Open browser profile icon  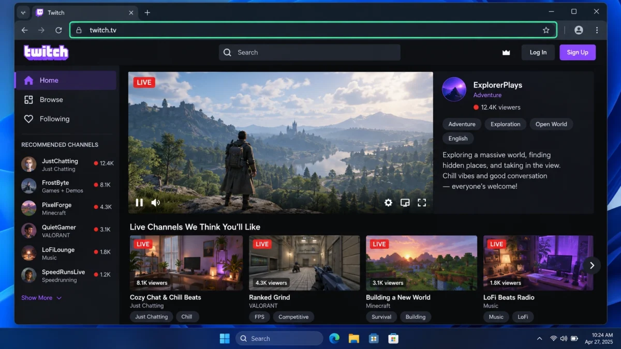(x=579, y=30)
